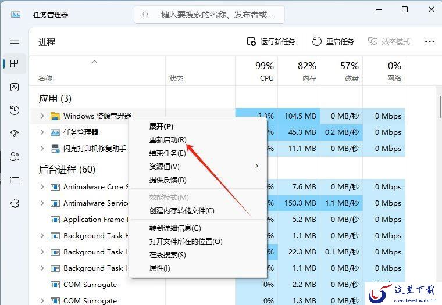Click the 运行新任务 button
Screen dimensions: 442x305
(x=271, y=42)
